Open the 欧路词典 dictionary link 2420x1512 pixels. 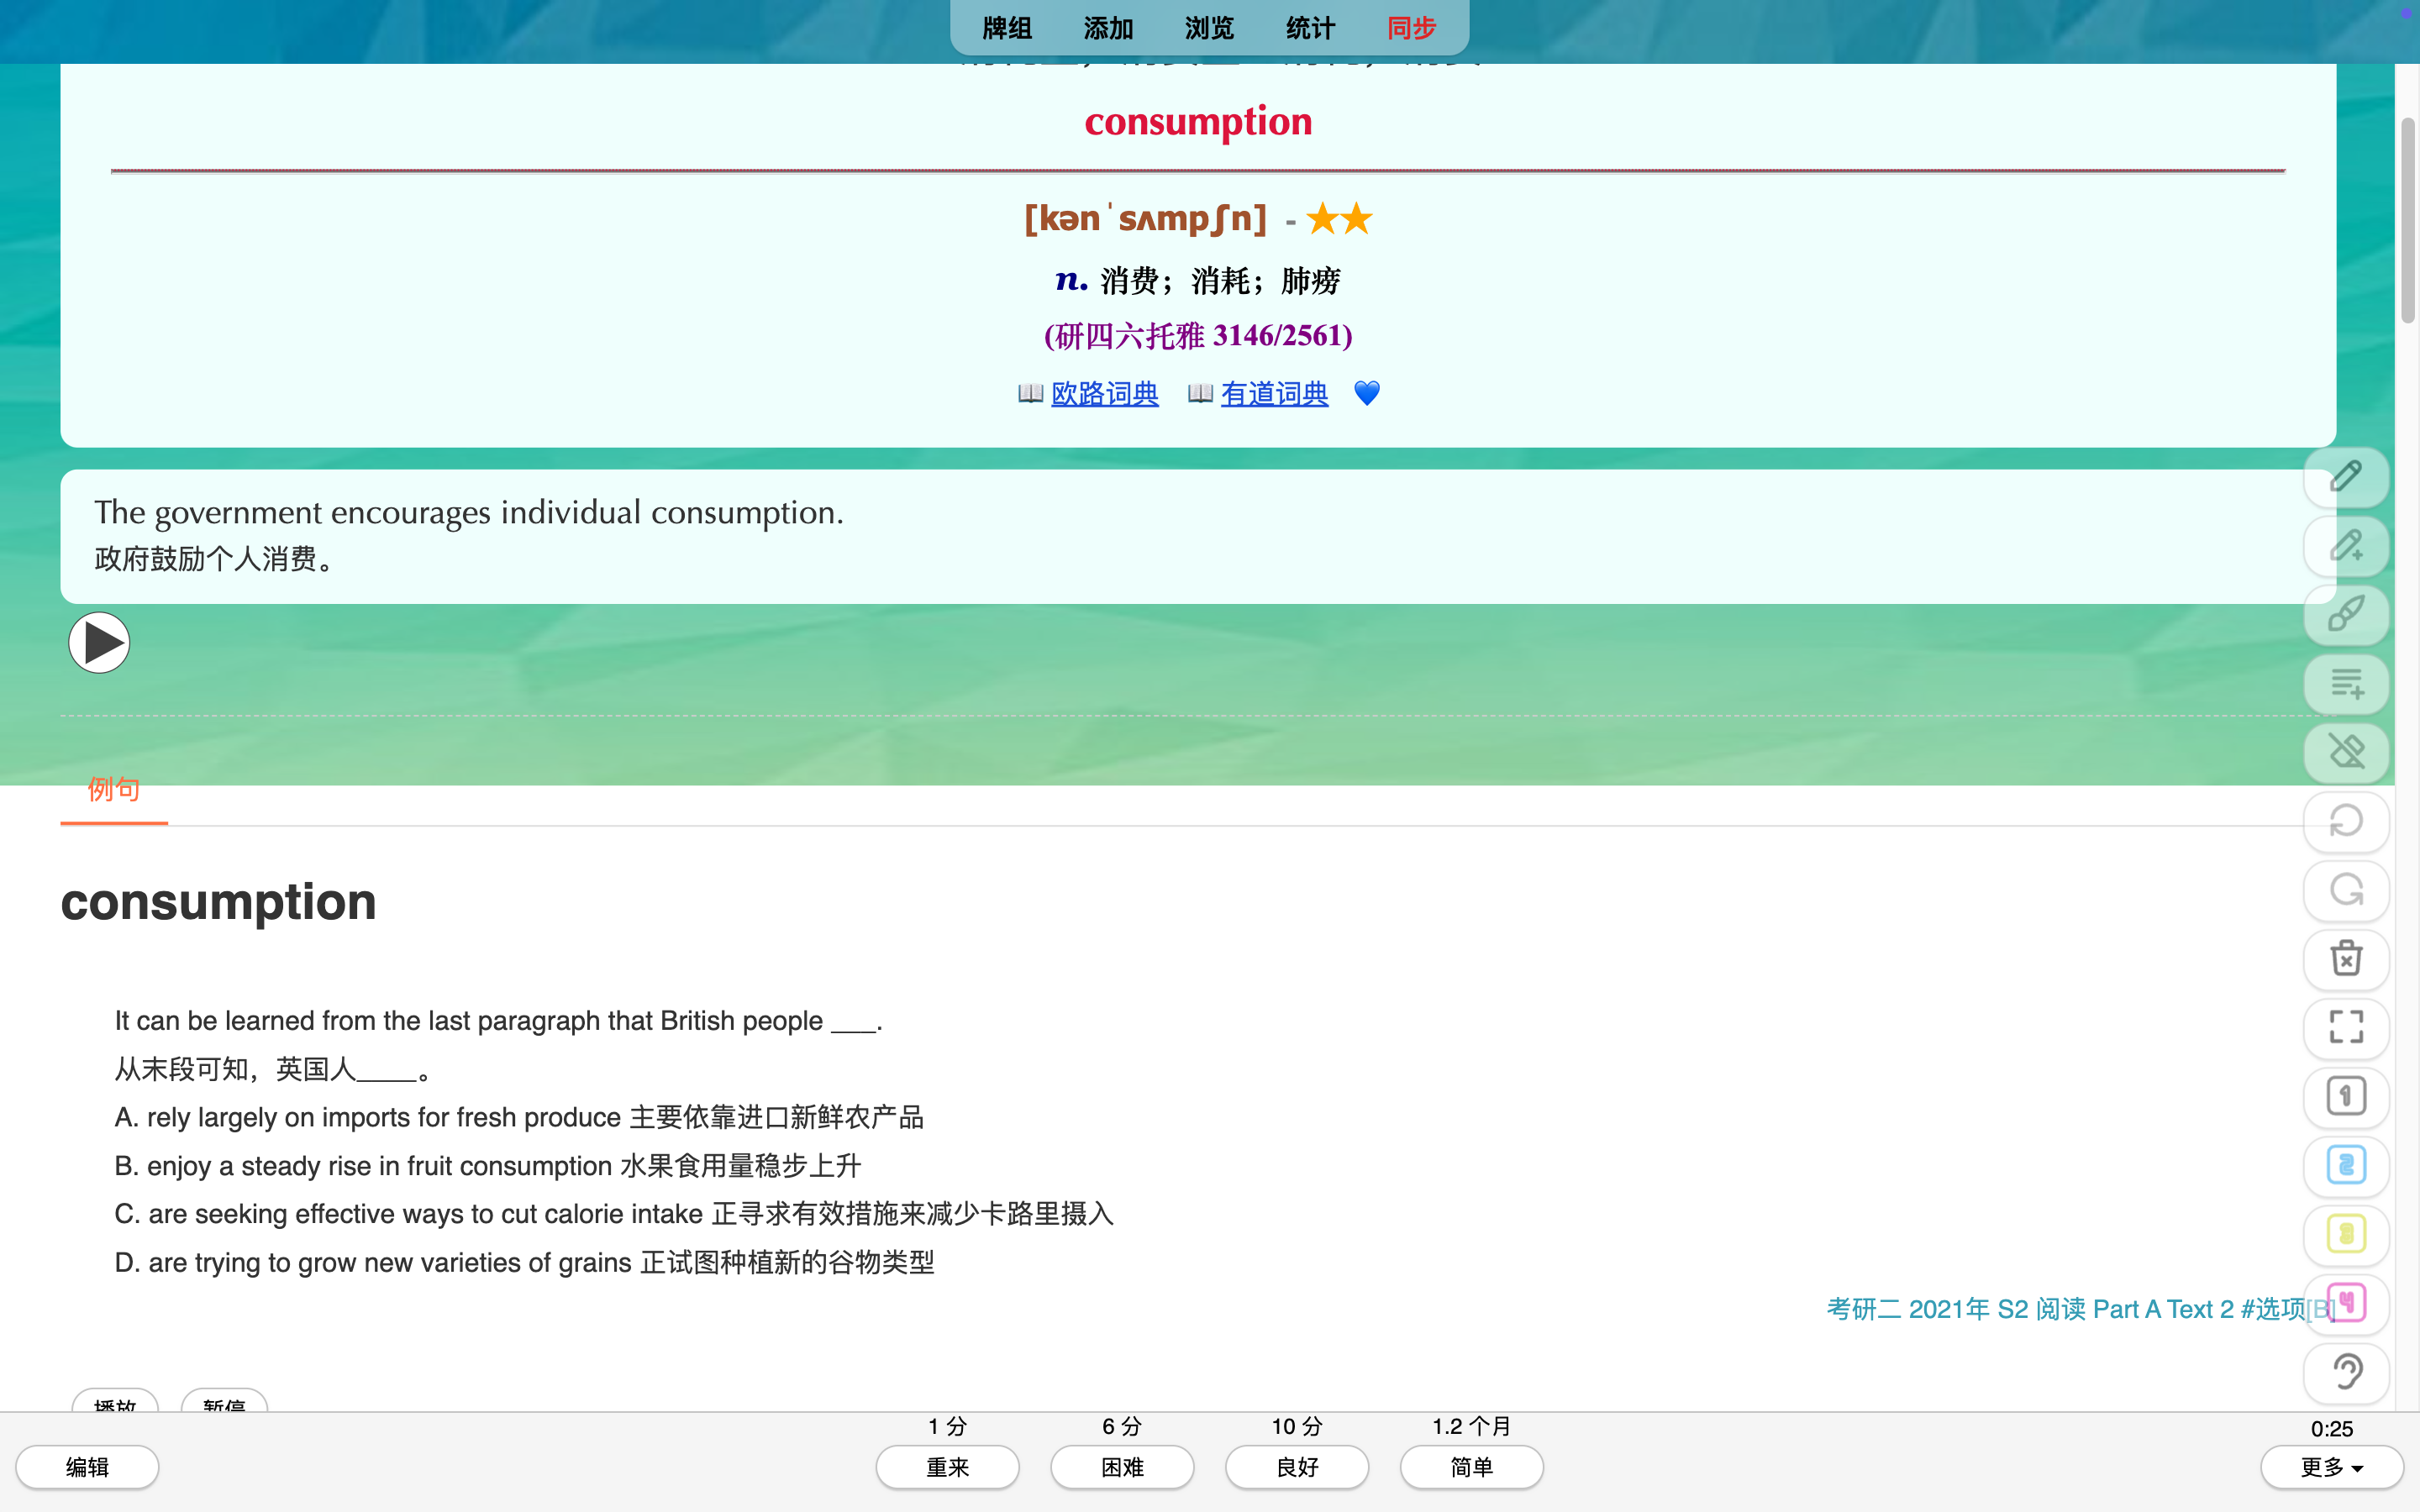tap(1104, 394)
